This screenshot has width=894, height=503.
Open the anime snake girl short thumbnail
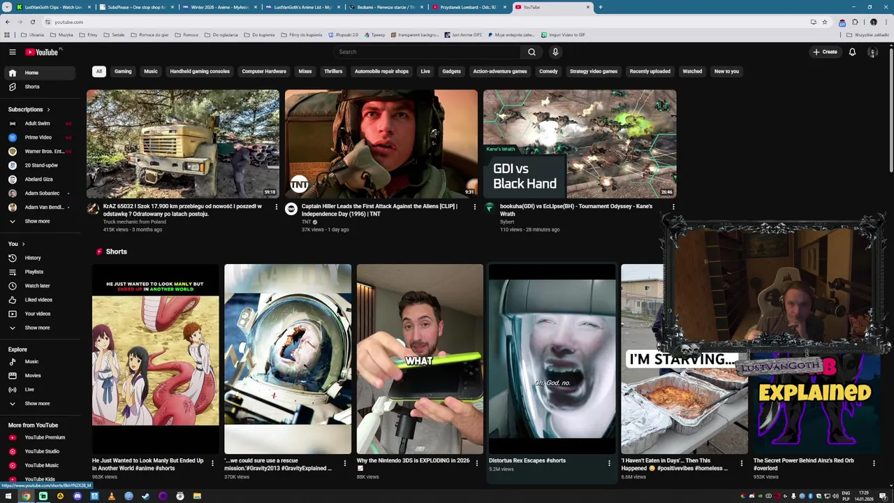(155, 359)
